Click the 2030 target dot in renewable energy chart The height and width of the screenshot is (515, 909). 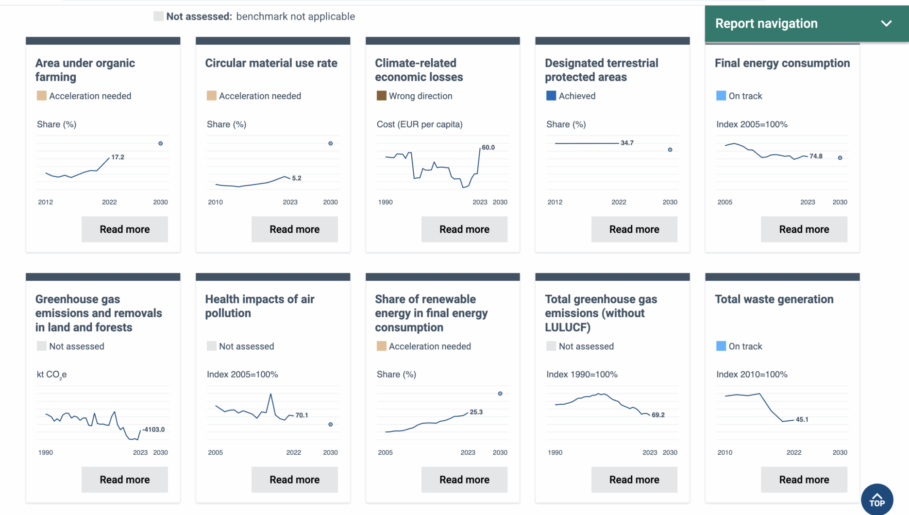tap(500, 394)
